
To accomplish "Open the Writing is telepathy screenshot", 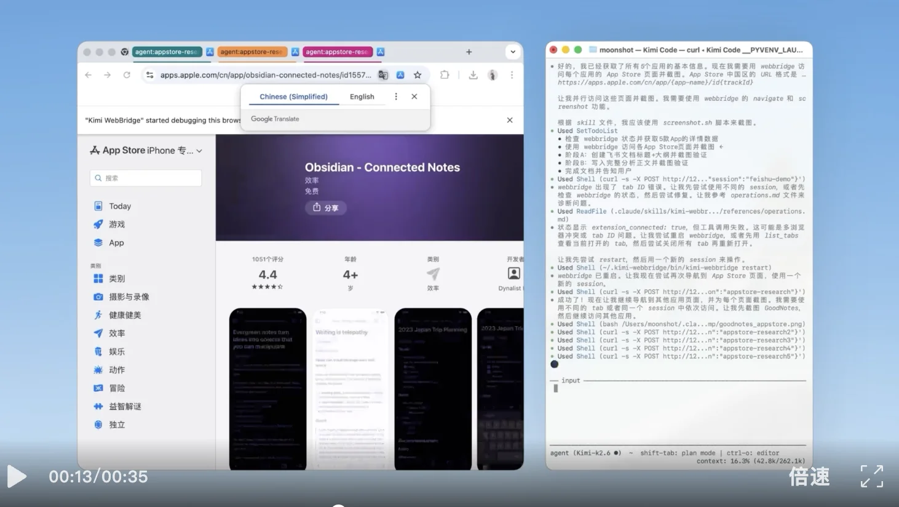I will point(350,389).
